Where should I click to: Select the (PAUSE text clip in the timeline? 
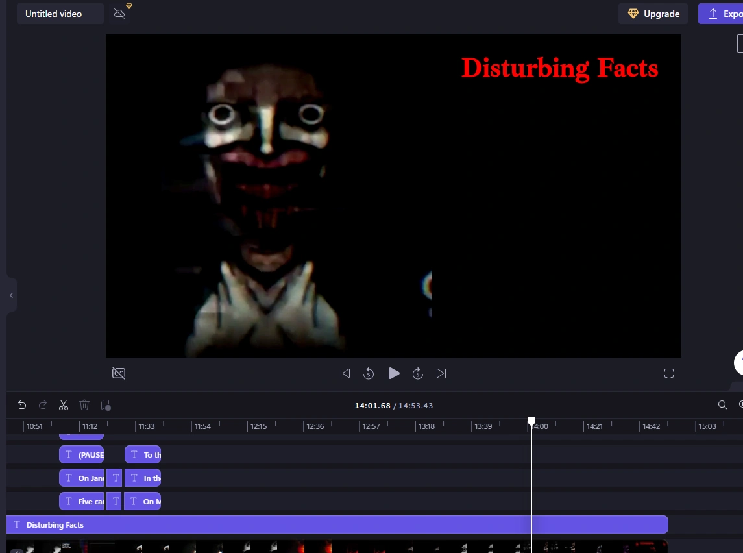(x=81, y=454)
